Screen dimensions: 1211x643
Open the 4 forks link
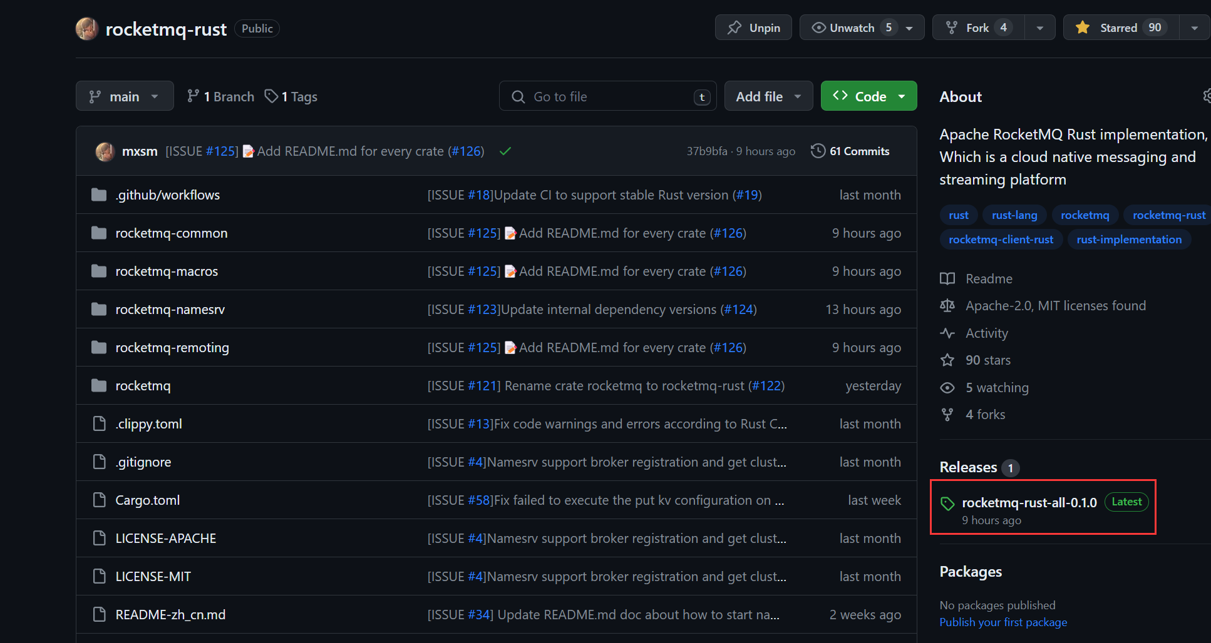[x=985, y=415]
